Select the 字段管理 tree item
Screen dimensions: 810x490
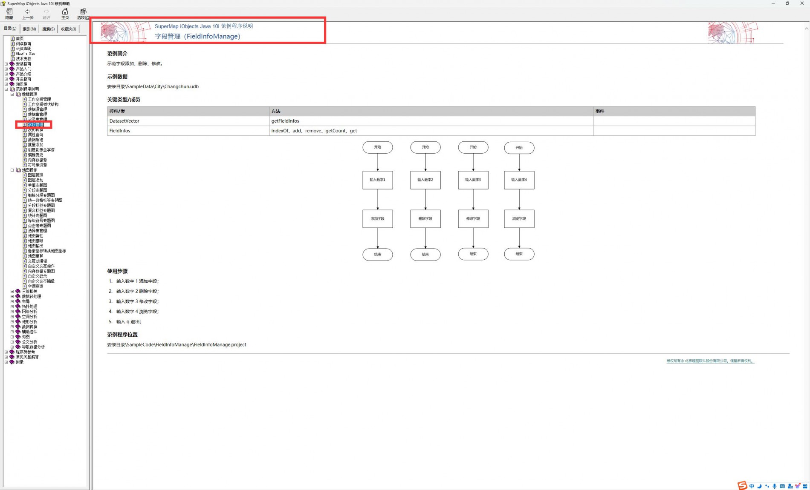(x=36, y=125)
